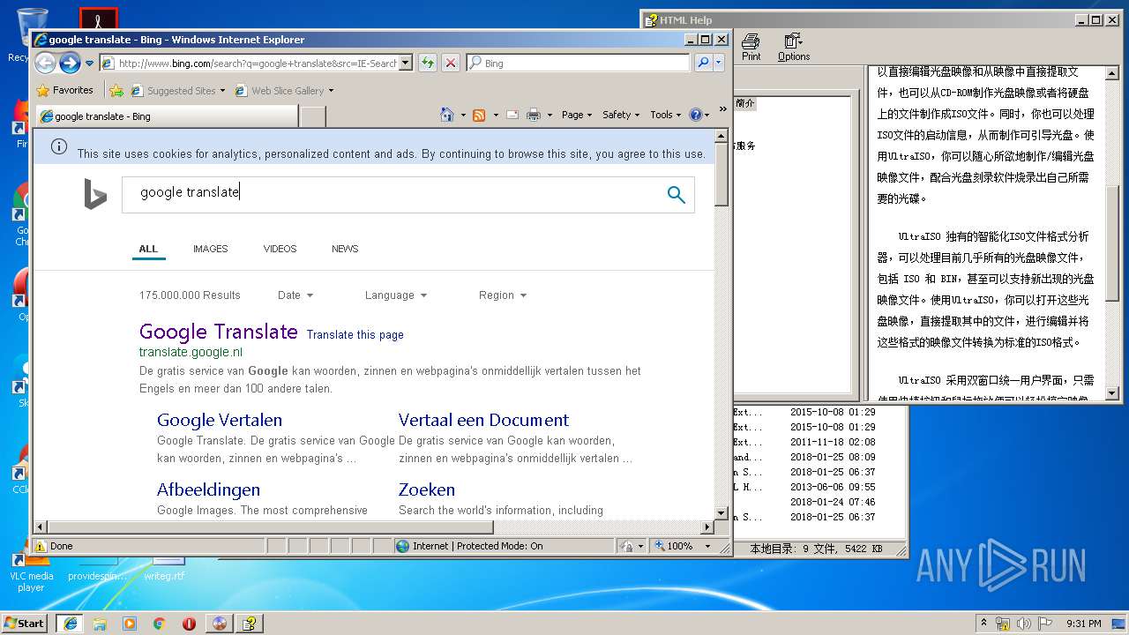Switch to HTML Help taskbar item

[250, 623]
